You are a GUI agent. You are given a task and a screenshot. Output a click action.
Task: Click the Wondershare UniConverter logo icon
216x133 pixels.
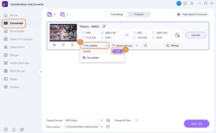[5, 4]
